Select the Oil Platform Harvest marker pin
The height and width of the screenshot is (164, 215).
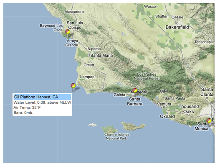[x=73, y=87]
